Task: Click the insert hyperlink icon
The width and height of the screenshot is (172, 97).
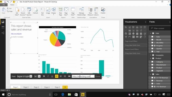Action: (69, 76)
